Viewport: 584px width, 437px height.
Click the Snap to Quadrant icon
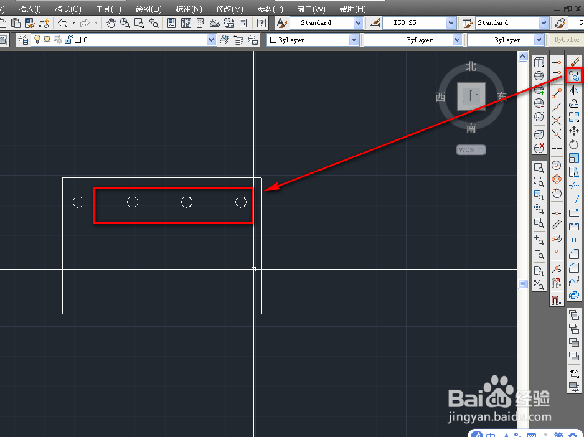tap(557, 179)
